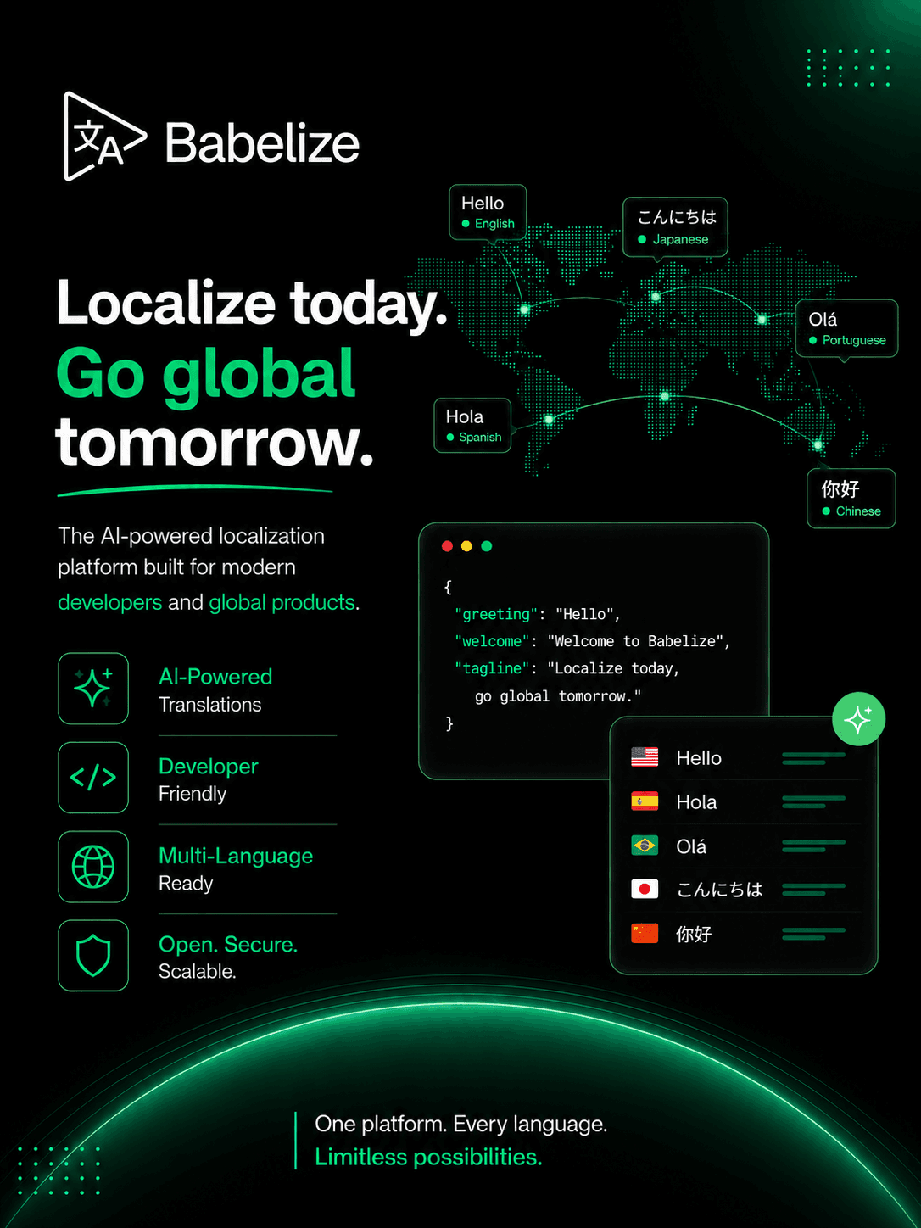
Task: Click the green sparkle badge on translation card
Action: point(858,719)
